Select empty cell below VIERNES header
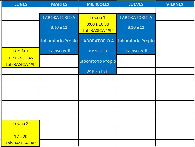 point(175,11)
